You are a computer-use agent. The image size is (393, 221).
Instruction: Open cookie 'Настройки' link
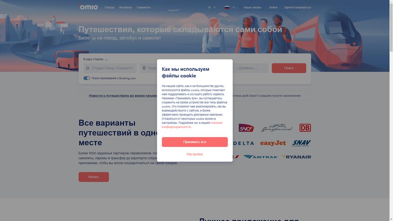tap(195, 154)
